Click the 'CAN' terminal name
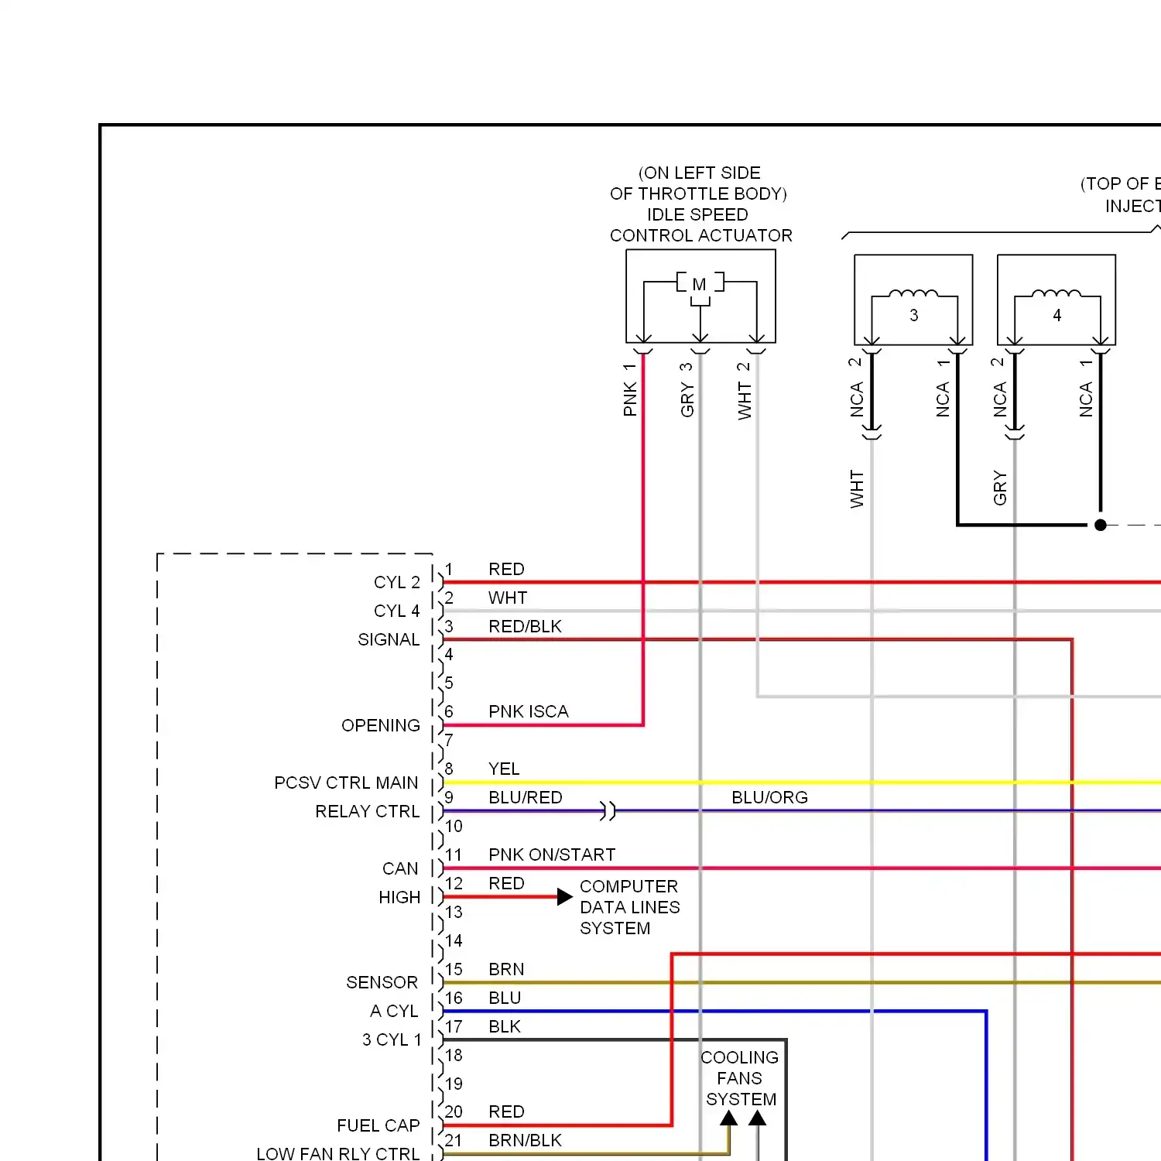 tap(400, 868)
